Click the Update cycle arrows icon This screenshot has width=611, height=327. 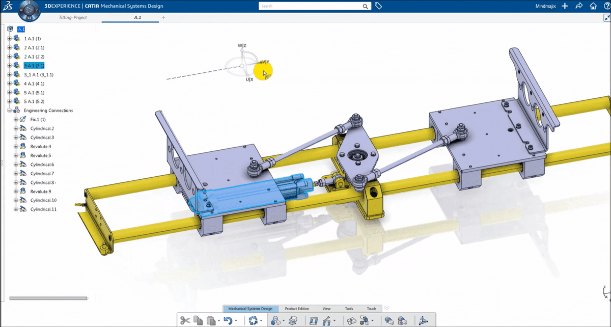click(252, 320)
